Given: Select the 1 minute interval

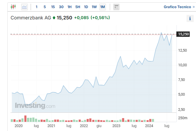Looking at the screenshot, I should pos(37,7).
